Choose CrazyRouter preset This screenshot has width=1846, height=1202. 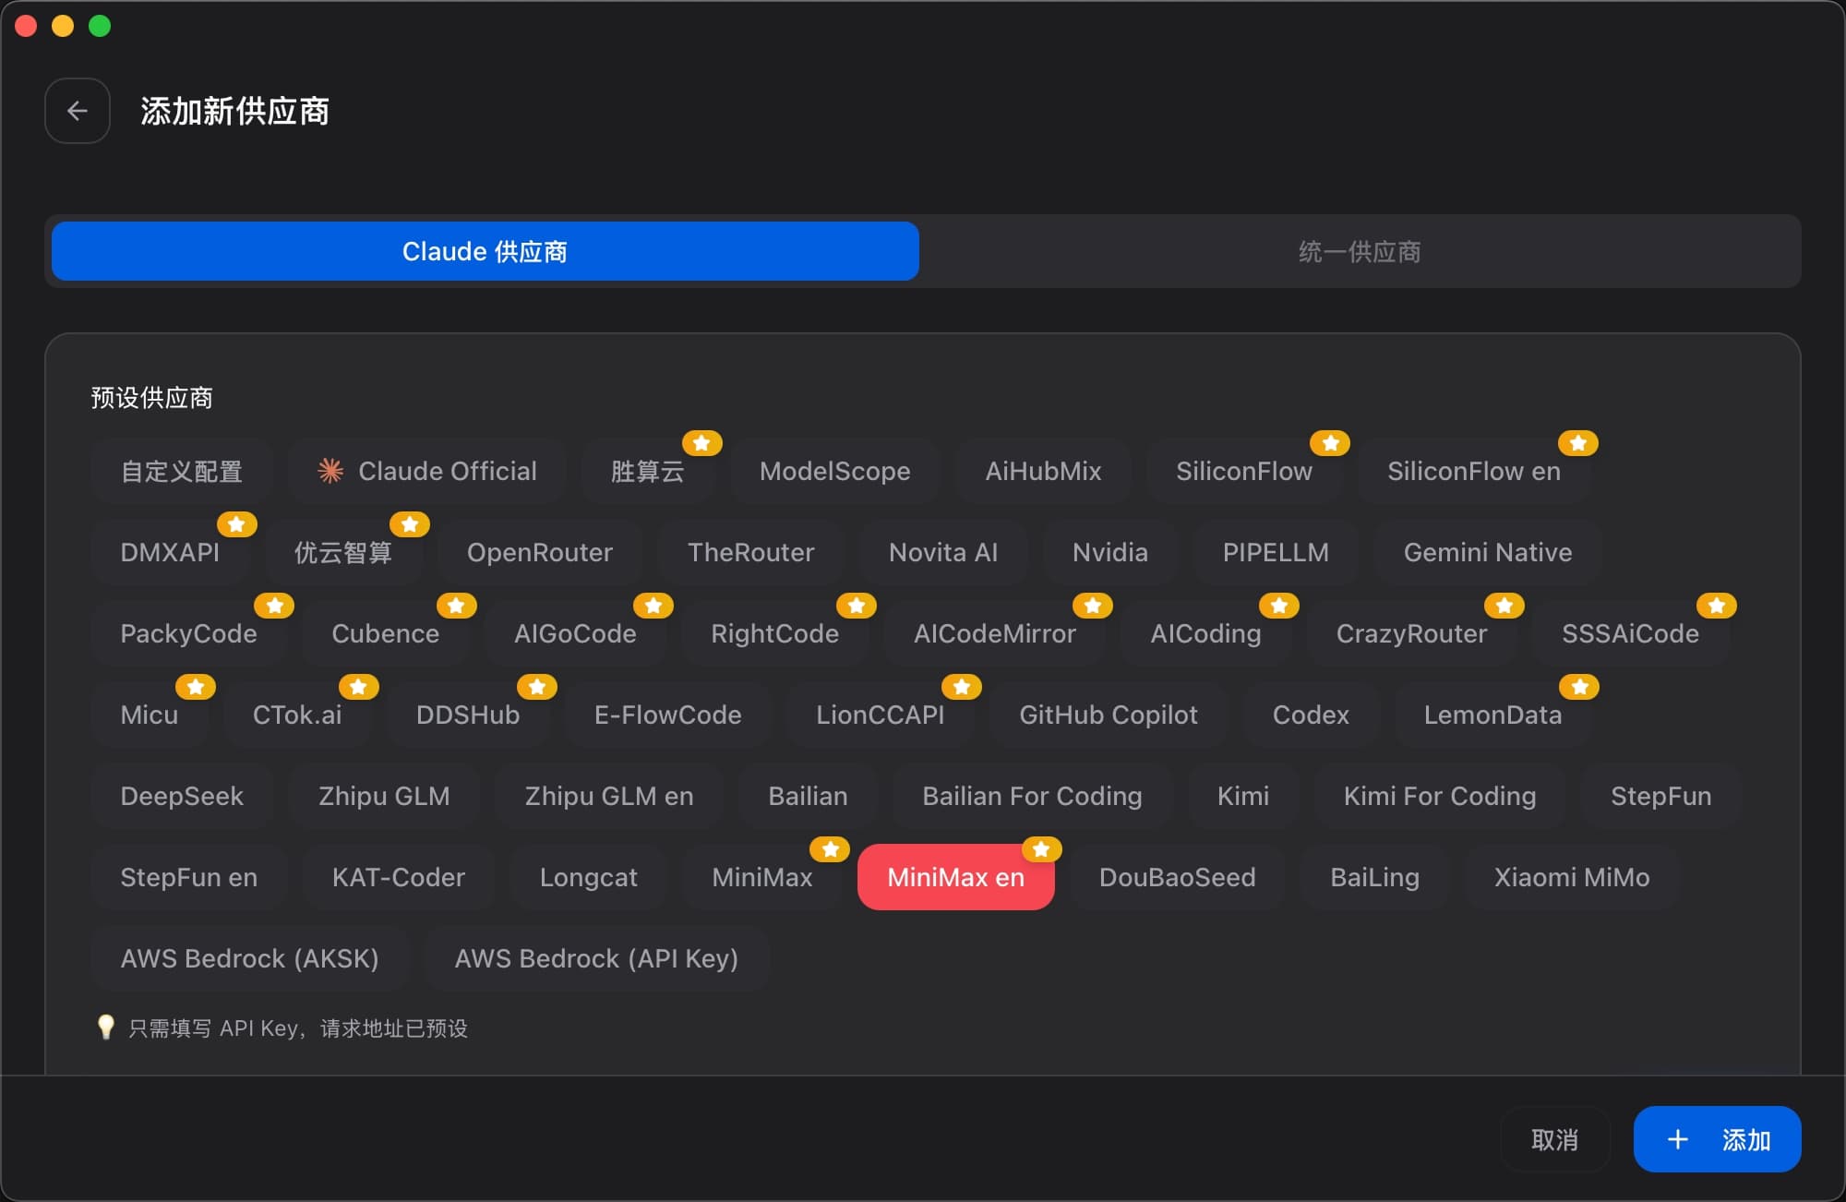coord(1412,633)
